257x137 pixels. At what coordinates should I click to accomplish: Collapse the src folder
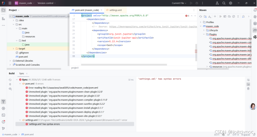point(13,25)
